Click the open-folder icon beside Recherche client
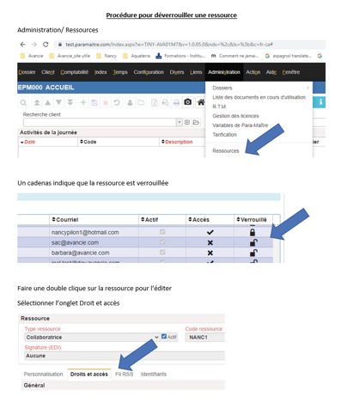The width and height of the screenshot is (341, 396). [x=196, y=122]
